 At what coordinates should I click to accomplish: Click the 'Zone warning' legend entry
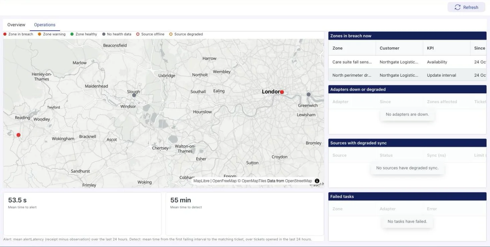[52, 34]
